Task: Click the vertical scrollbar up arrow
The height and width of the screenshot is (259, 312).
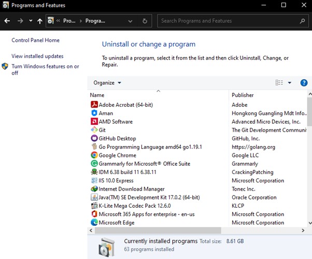Action: point(310,94)
